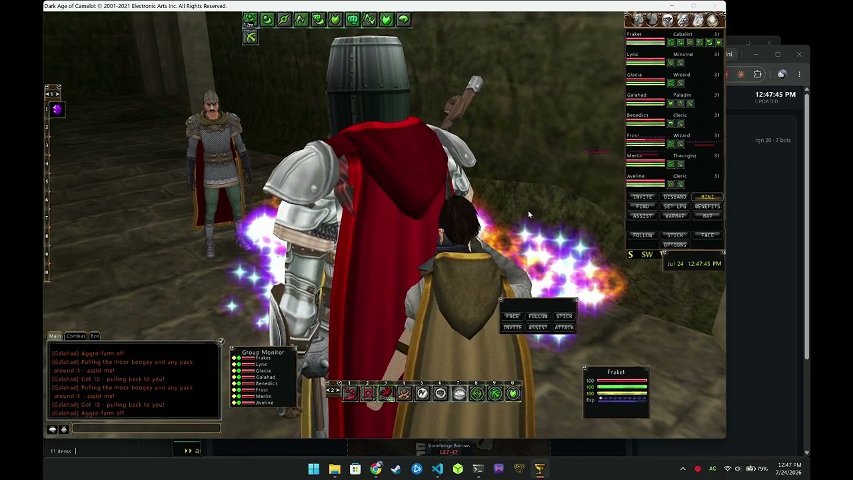Click the first silver icon atop group window

[638, 20]
